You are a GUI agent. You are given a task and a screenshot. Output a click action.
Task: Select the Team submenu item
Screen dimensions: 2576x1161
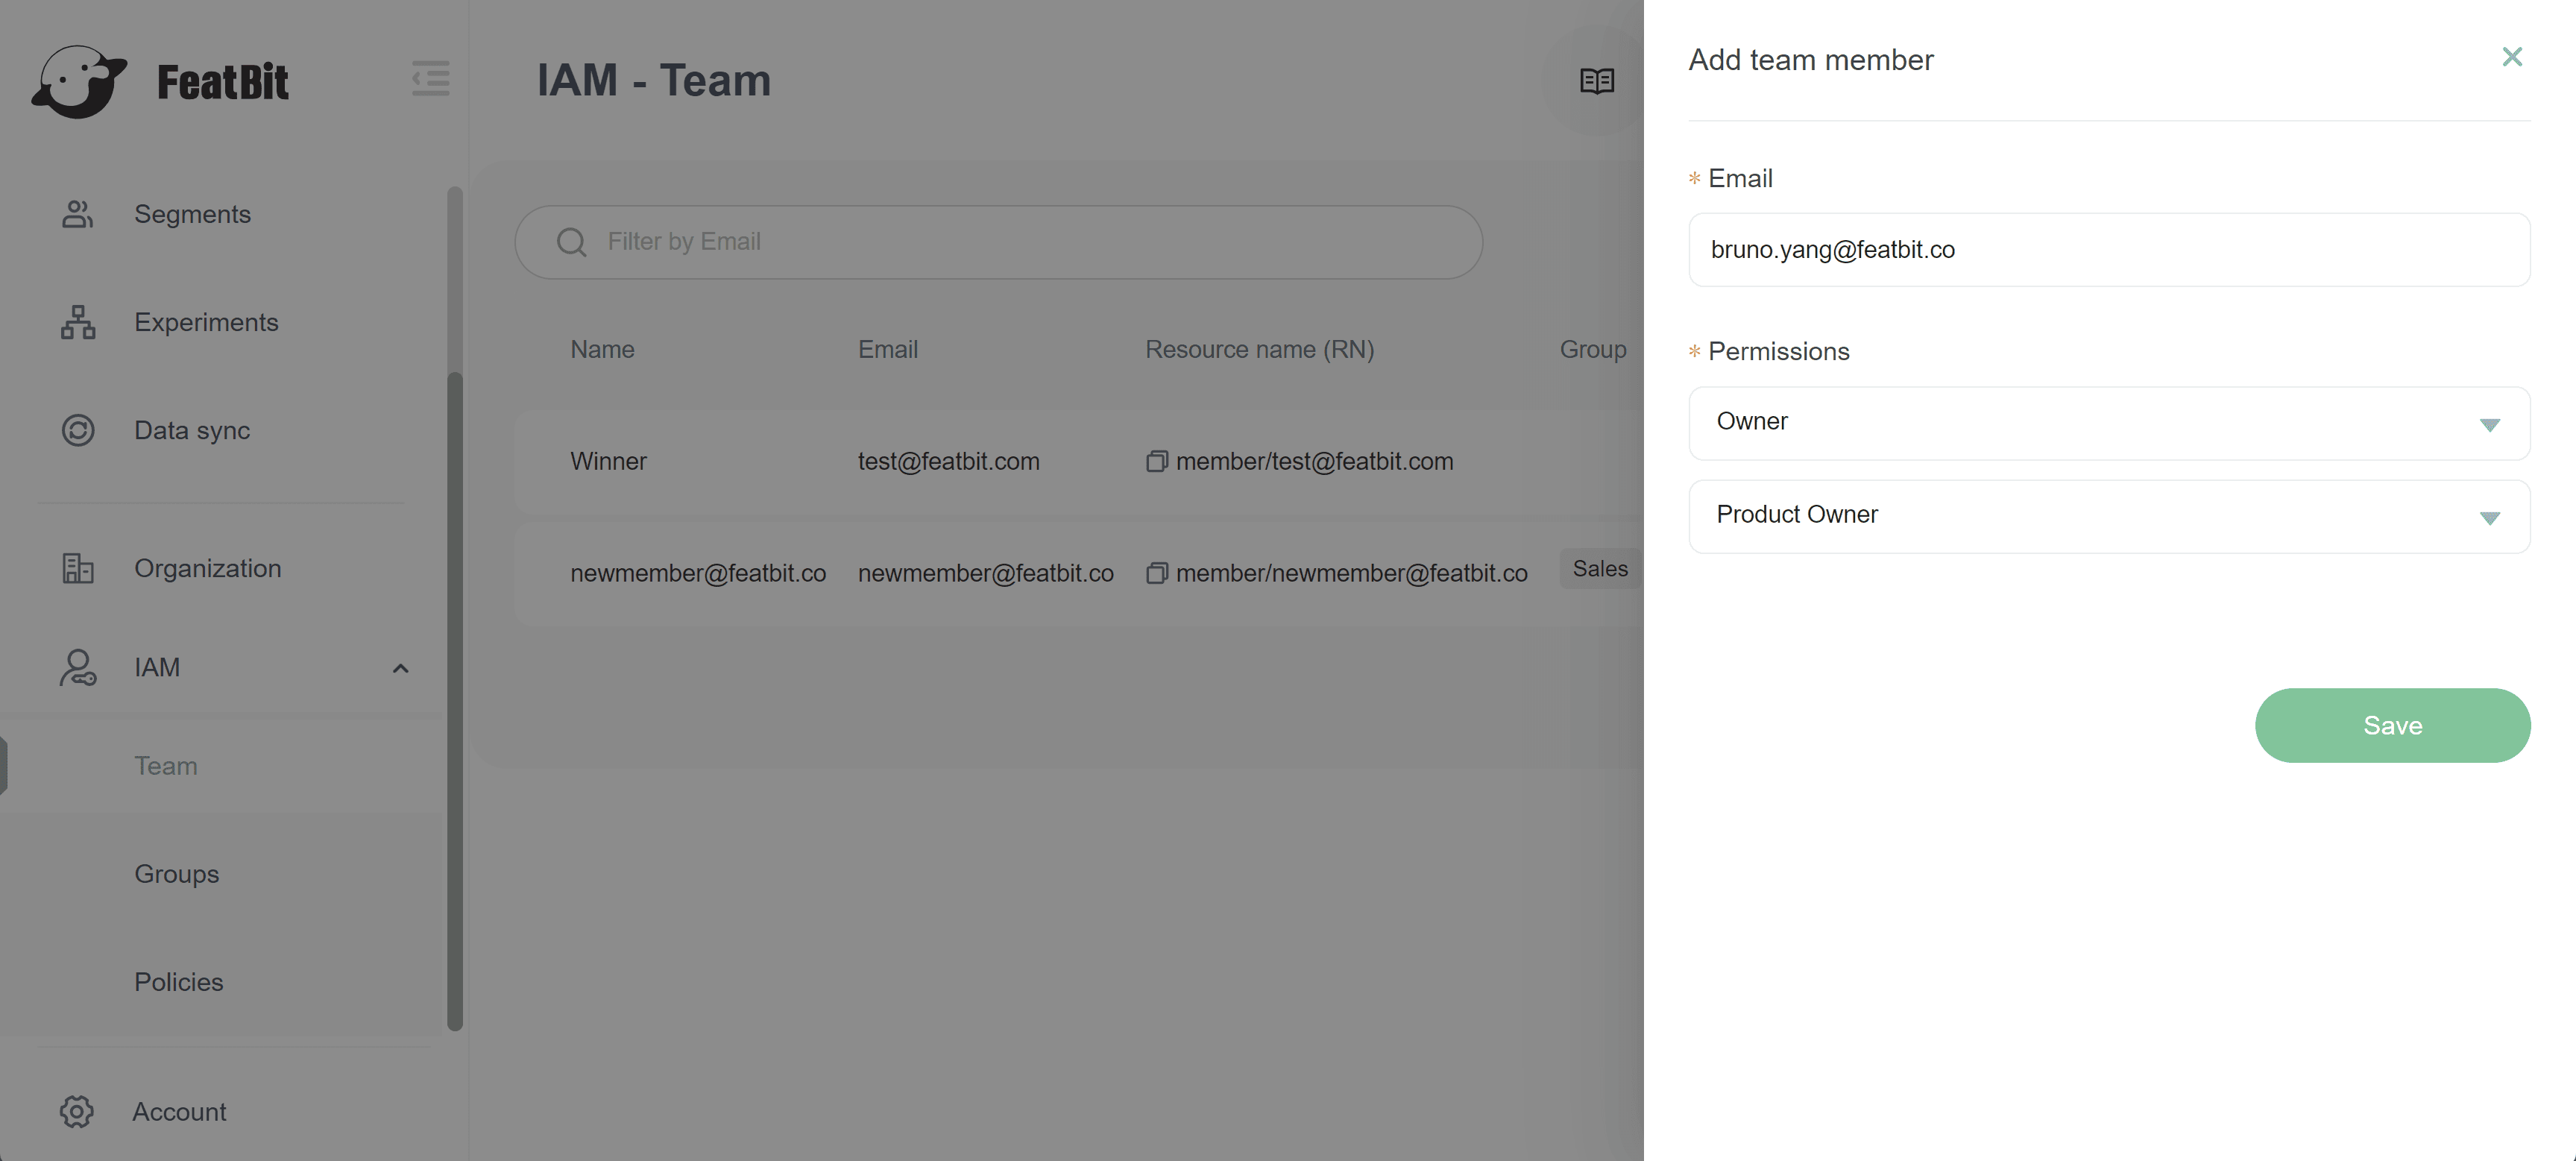166,765
